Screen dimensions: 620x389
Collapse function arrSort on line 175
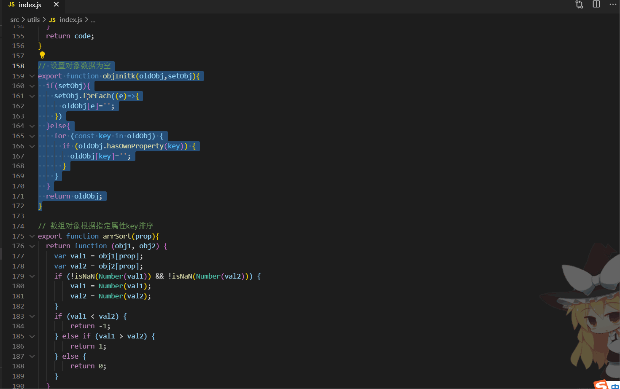32,236
